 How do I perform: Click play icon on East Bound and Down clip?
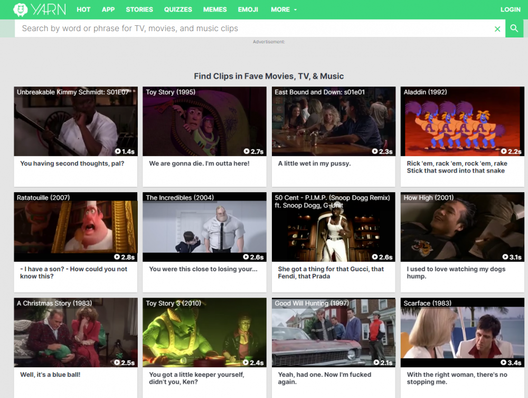[x=375, y=151]
